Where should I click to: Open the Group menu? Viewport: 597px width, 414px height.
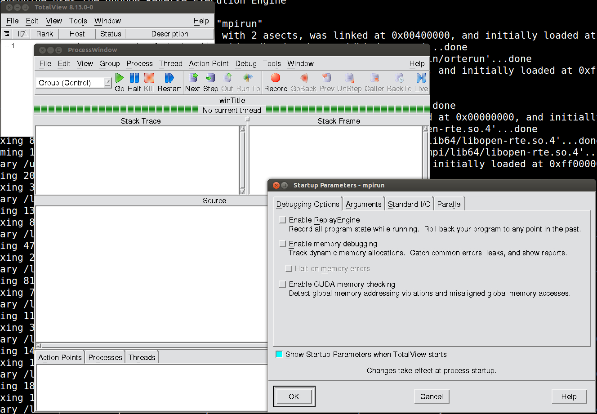[110, 63]
